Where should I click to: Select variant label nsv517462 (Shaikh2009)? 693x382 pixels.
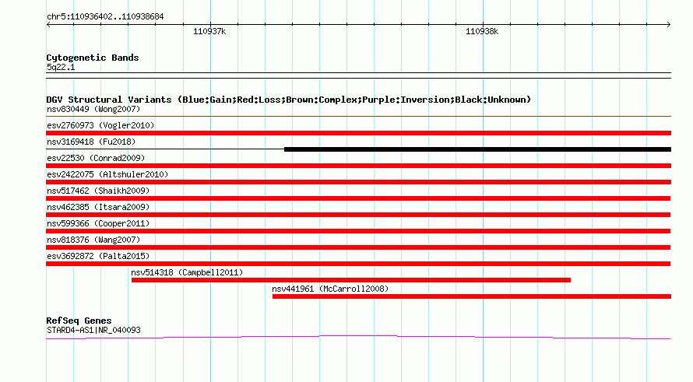[x=98, y=191]
